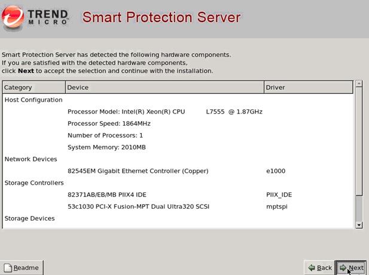
Task: Click the e1000 driver cell
Action: click(276, 171)
